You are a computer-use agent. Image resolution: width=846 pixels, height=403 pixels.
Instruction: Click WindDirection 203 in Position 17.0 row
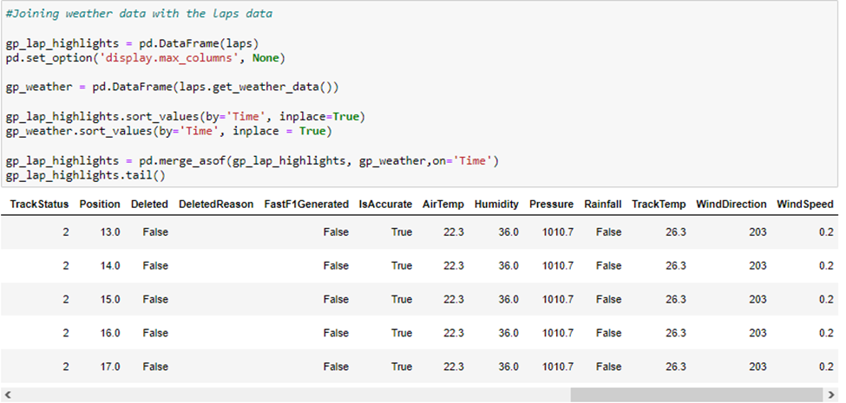757,367
